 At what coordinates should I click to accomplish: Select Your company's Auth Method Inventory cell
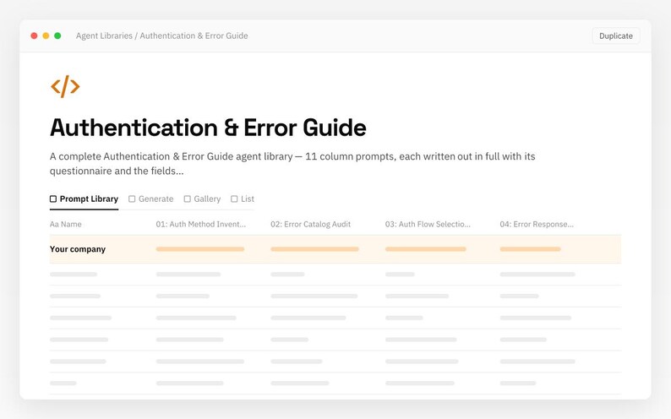[x=199, y=249]
